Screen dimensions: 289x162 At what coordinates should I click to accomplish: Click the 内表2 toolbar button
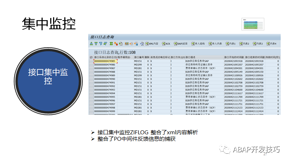[244, 44]
